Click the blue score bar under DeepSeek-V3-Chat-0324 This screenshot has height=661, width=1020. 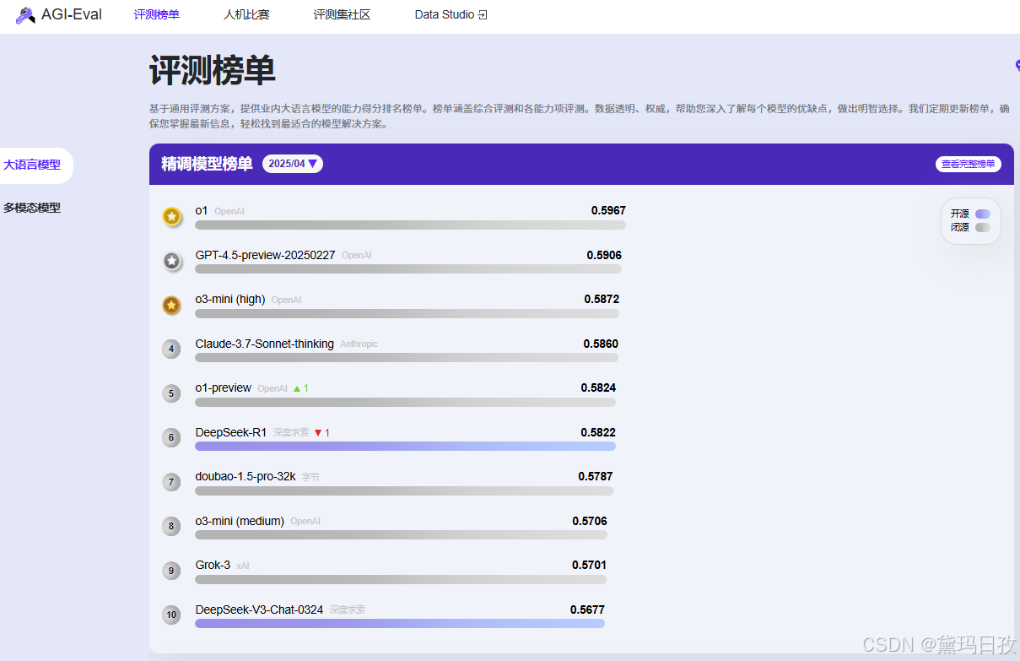coord(400,623)
